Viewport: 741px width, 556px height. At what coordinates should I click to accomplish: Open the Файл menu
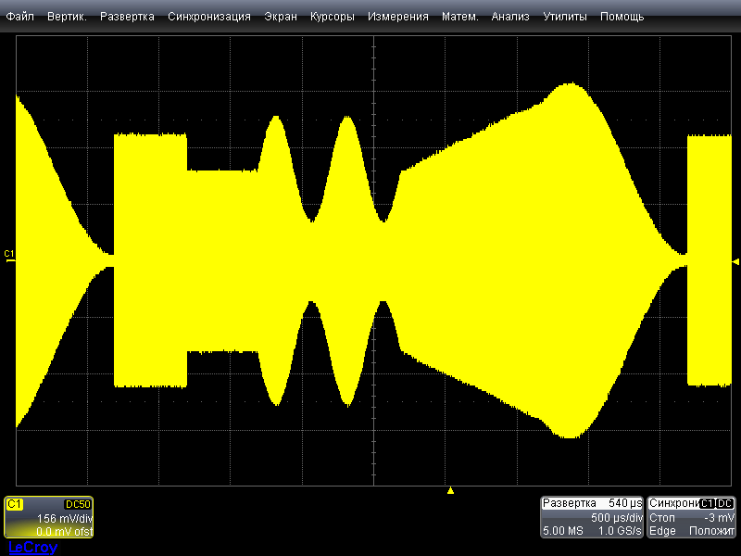tap(20, 17)
